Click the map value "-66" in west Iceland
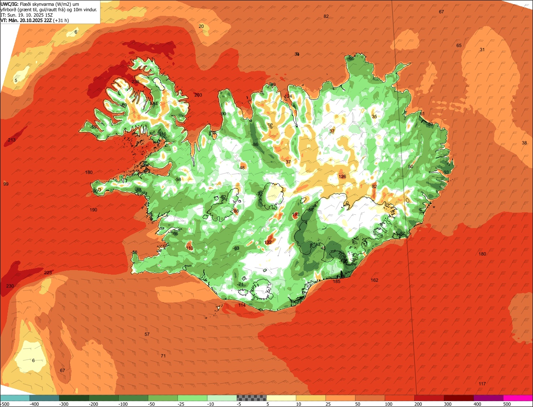 pos(175,234)
